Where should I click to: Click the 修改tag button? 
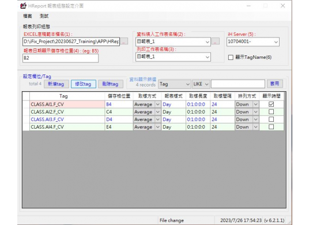click(x=84, y=84)
